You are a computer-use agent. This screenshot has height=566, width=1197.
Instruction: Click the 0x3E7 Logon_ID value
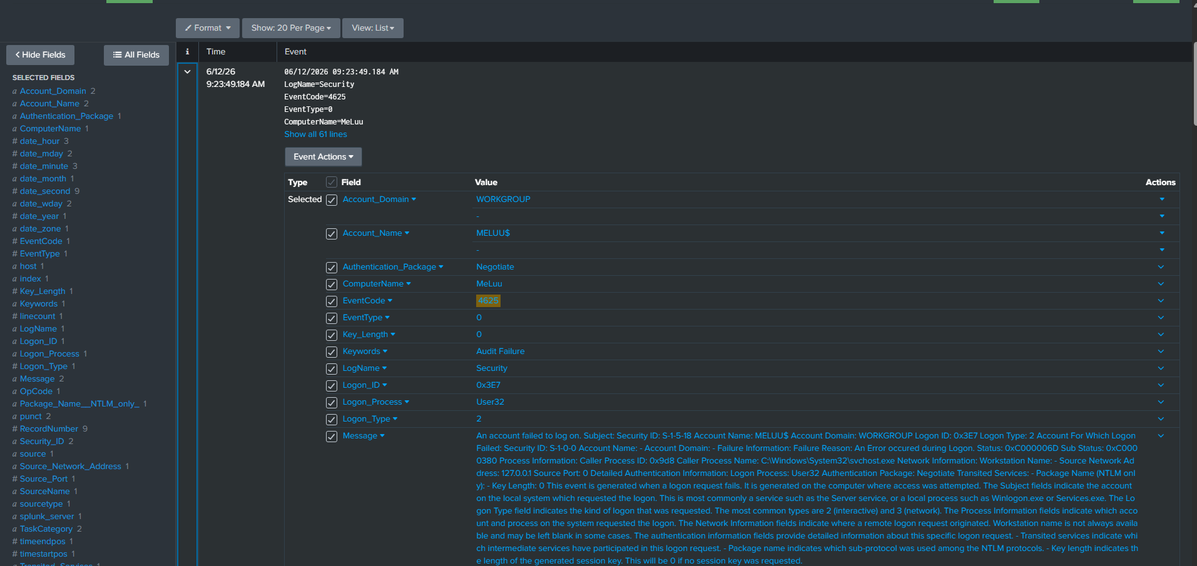[488, 385]
